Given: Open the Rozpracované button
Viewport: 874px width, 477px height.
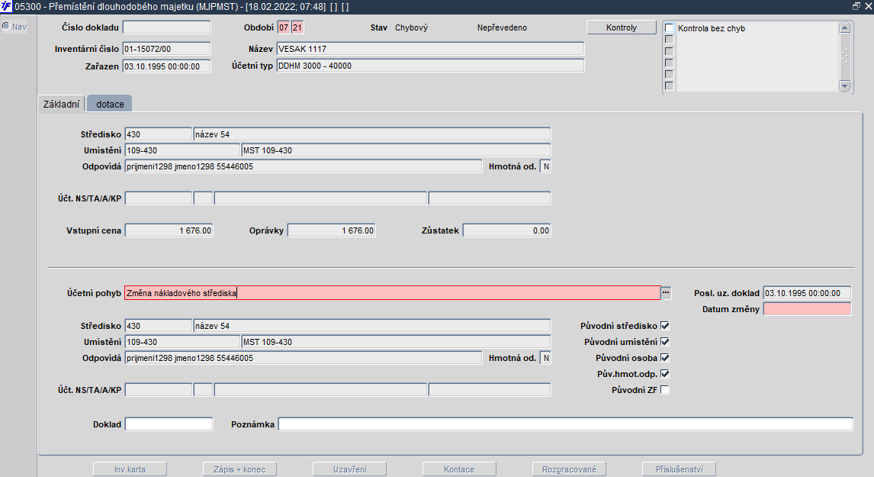Looking at the screenshot, I should pyautogui.click(x=569, y=469).
